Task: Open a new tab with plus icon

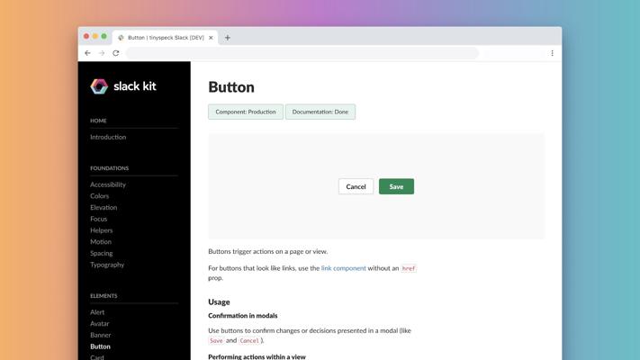Action: tap(228, 38)
